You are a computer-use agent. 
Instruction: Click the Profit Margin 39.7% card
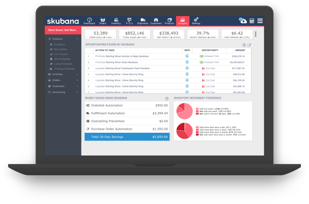[203, 35]
